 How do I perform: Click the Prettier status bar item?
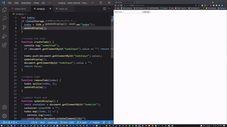pyautogui.click(x=95, y=122)
